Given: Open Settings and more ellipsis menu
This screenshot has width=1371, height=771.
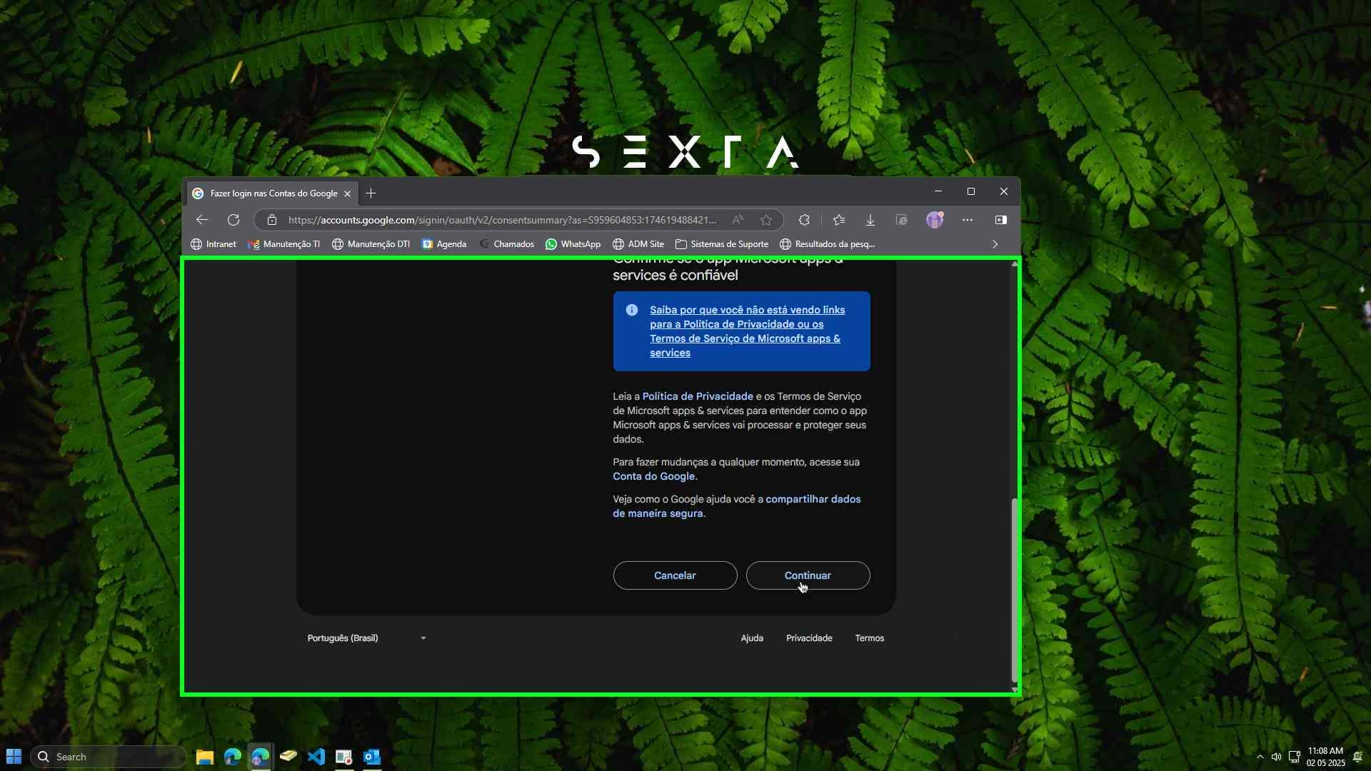Looking at the screenshot, I should 968,220.
